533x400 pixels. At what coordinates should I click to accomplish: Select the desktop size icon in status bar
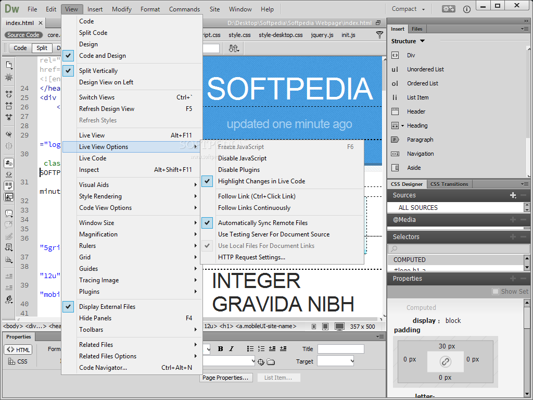pyautogui.click(x=339, y=327)
